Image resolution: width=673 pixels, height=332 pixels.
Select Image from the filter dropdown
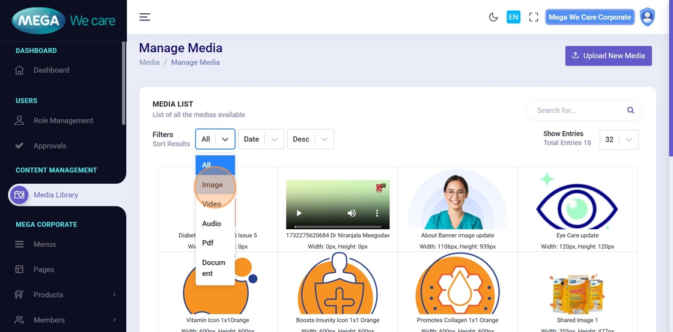[212, 185]
